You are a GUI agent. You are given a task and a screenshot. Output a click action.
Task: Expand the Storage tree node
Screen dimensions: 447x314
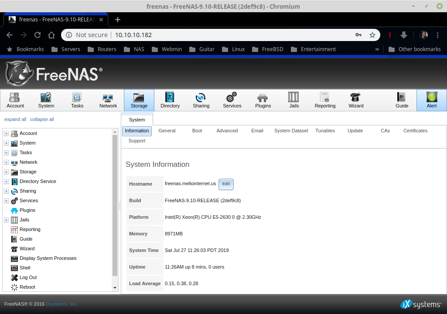click(x=6, y=172)
